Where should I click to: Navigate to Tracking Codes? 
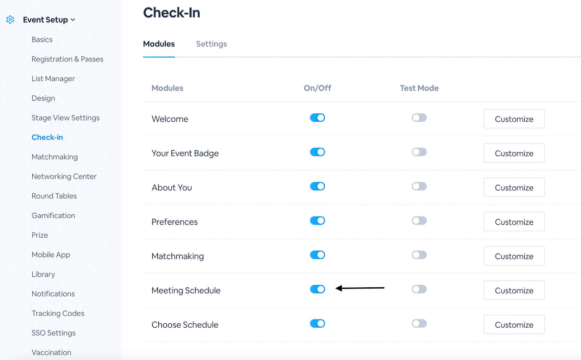[58, 314]
